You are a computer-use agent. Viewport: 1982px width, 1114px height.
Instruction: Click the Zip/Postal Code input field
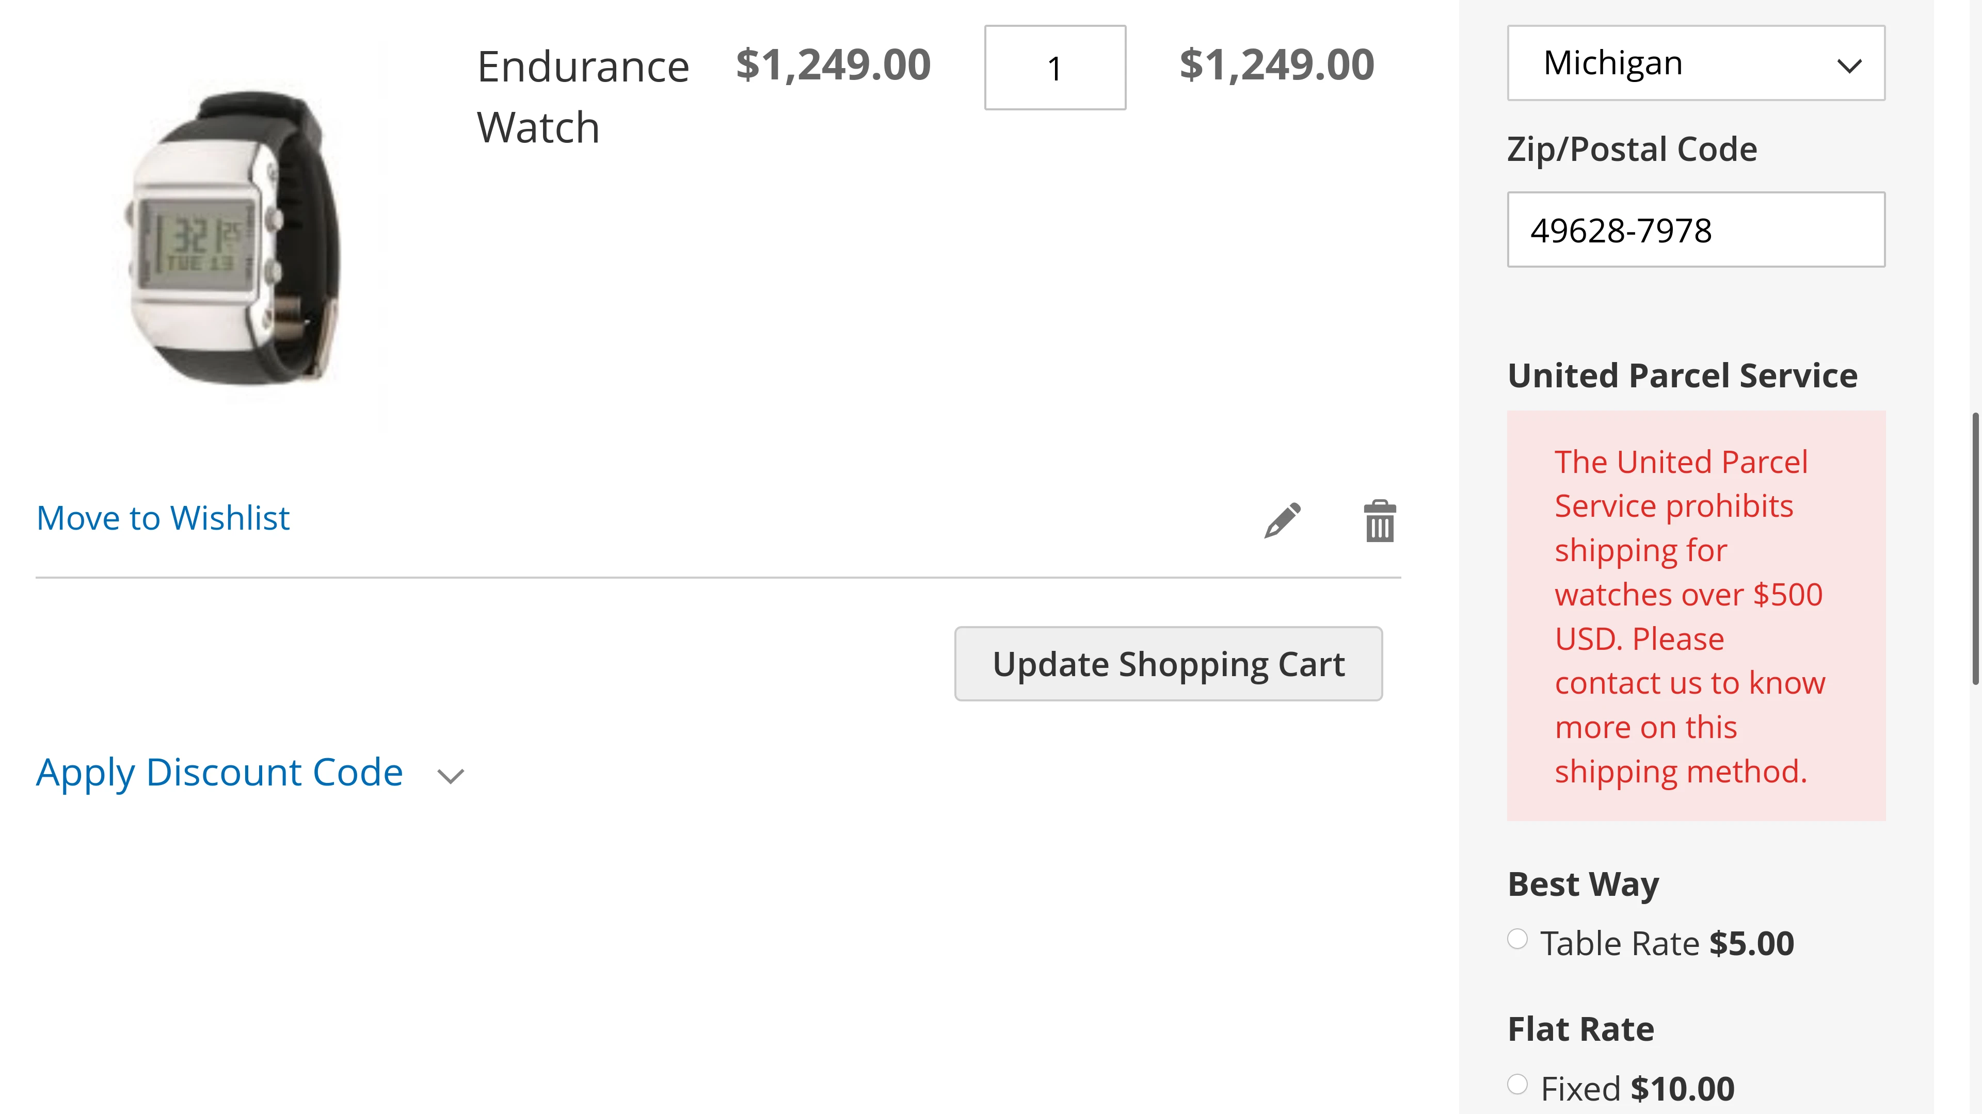1695,230
